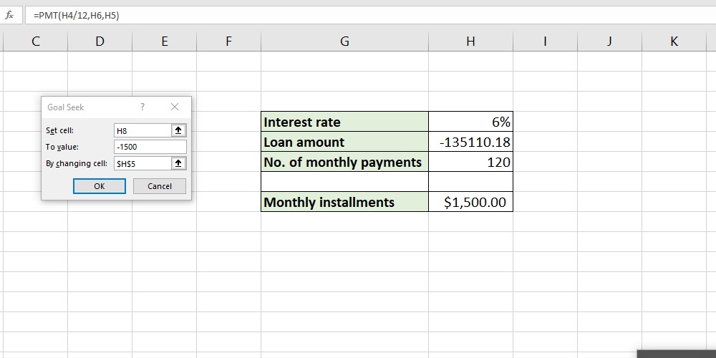The image size is (716, 358).
Task: Focus the Set cell input field
Action: point(143,130)
